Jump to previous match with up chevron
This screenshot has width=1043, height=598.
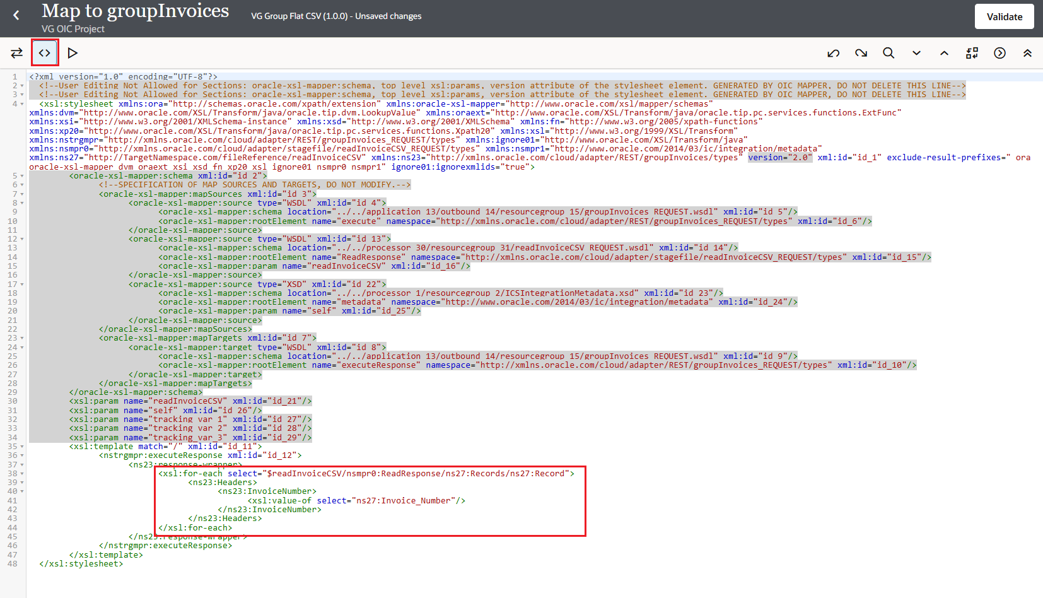(x=944, y=53)
